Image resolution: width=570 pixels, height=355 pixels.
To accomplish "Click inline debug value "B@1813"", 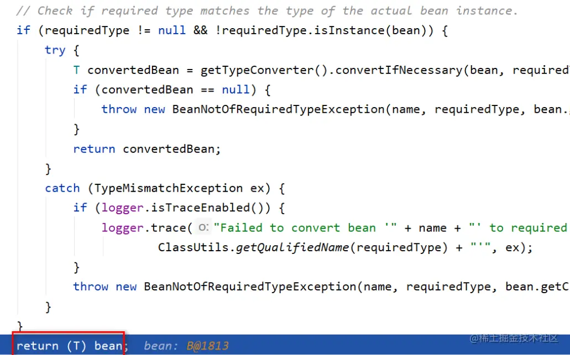I will (207, 346).
